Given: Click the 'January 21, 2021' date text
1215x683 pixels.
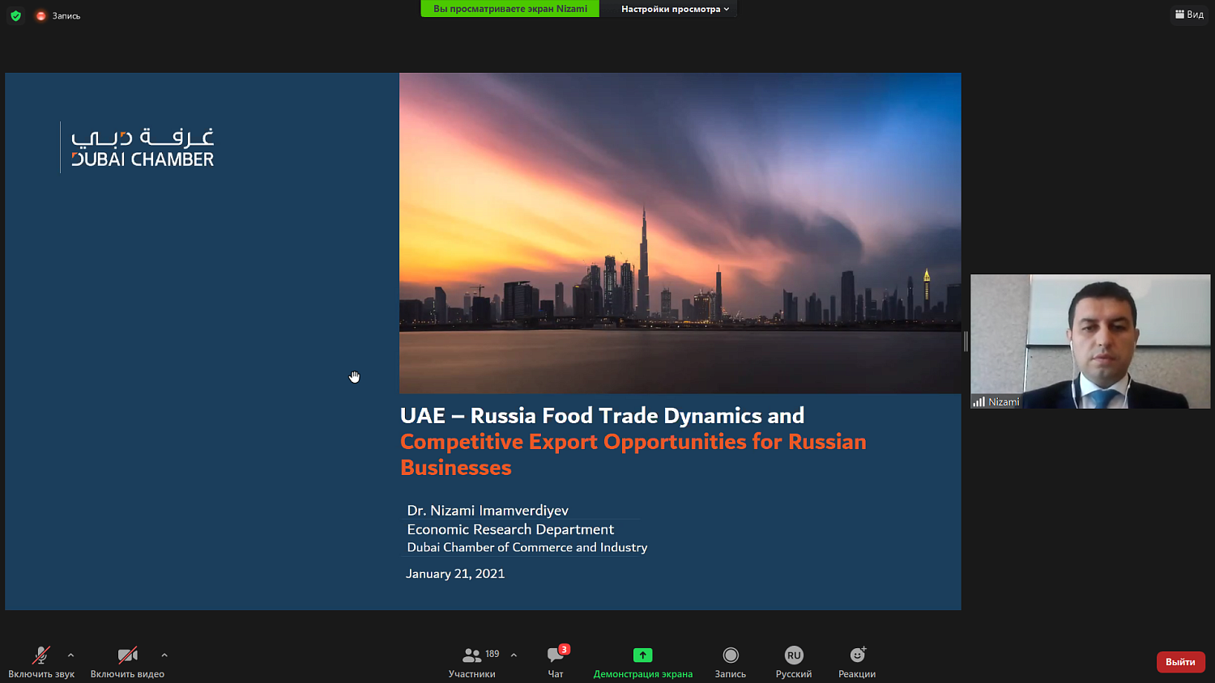Looking at the screenshot, I should pos(455,574).
